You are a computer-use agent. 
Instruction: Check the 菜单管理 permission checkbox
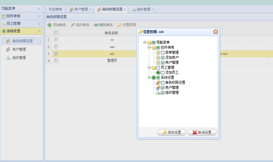click(x=163, y=53)
